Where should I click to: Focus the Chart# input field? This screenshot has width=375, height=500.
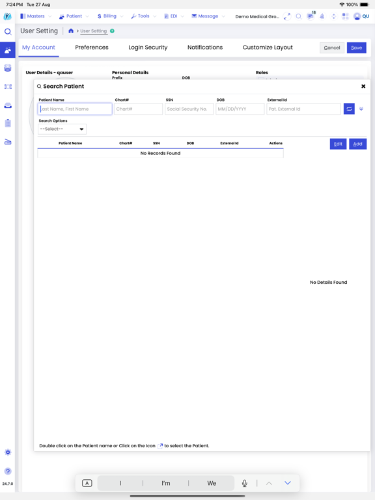139,109
